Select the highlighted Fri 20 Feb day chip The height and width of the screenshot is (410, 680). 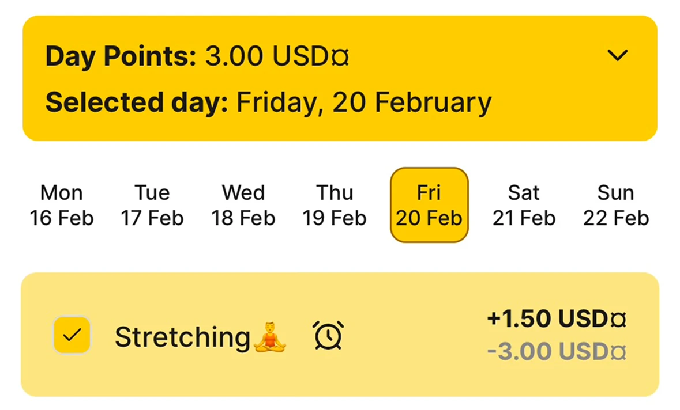tap(429, 205)
